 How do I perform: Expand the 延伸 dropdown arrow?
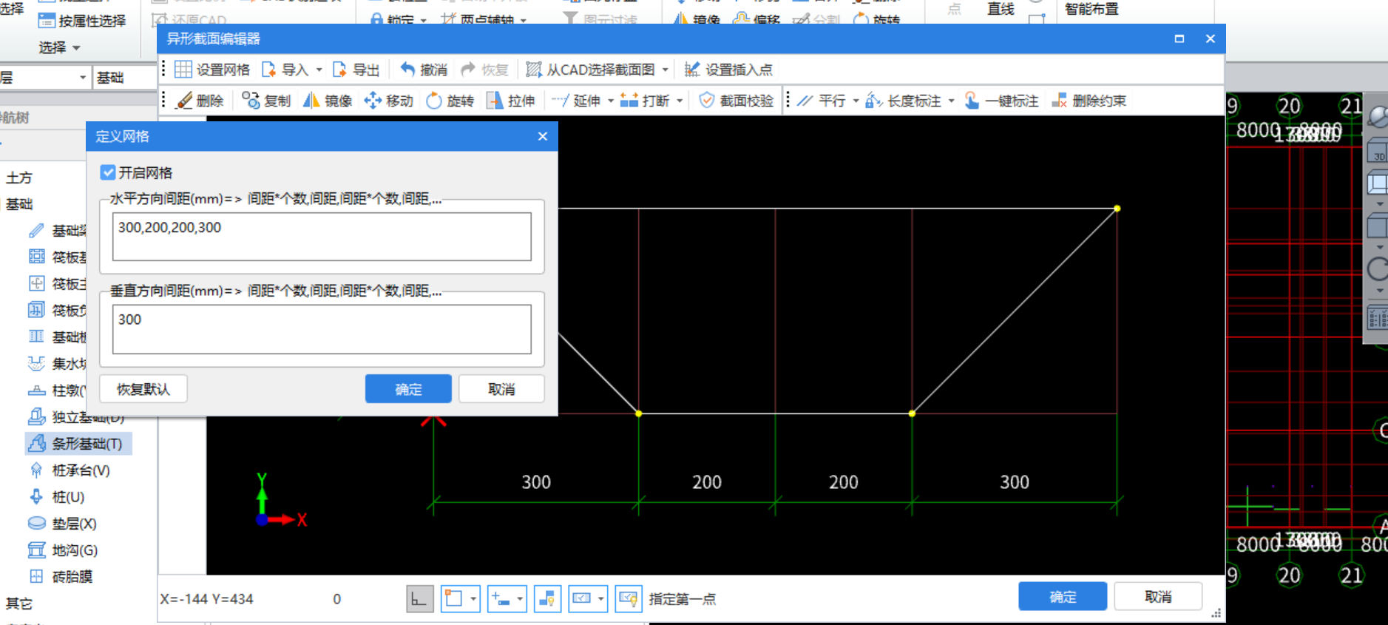click(x=611, y=101)
